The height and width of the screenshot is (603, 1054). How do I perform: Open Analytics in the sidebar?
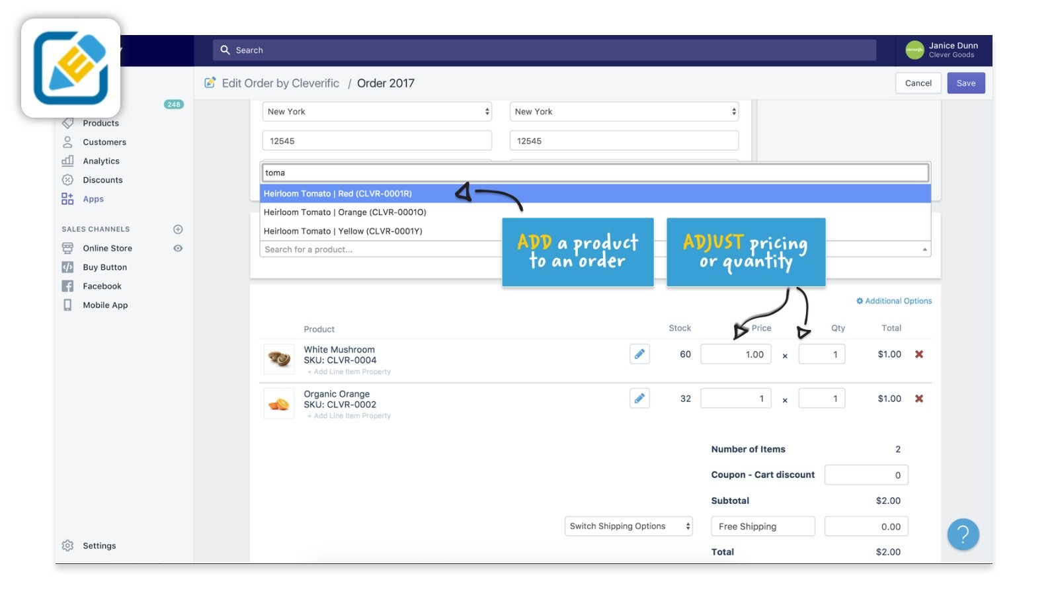[x=101, y=161]
